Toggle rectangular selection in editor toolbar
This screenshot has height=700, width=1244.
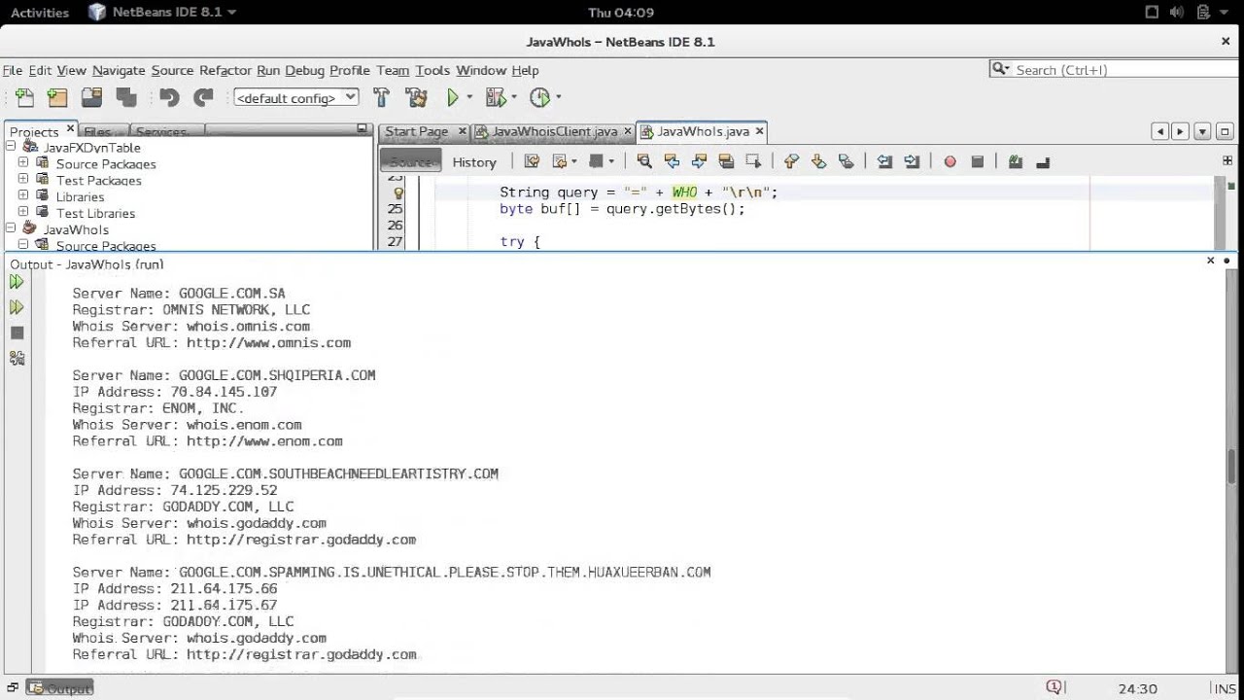(x=753, y=161)
